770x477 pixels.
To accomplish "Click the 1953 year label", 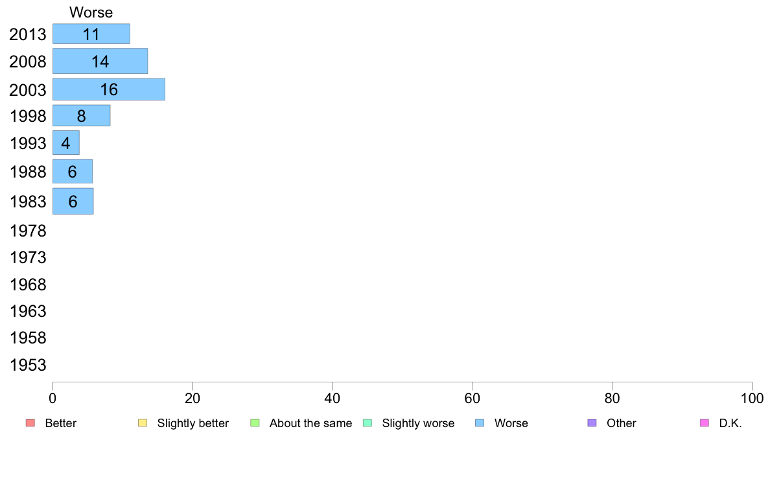I will point(28,365).
